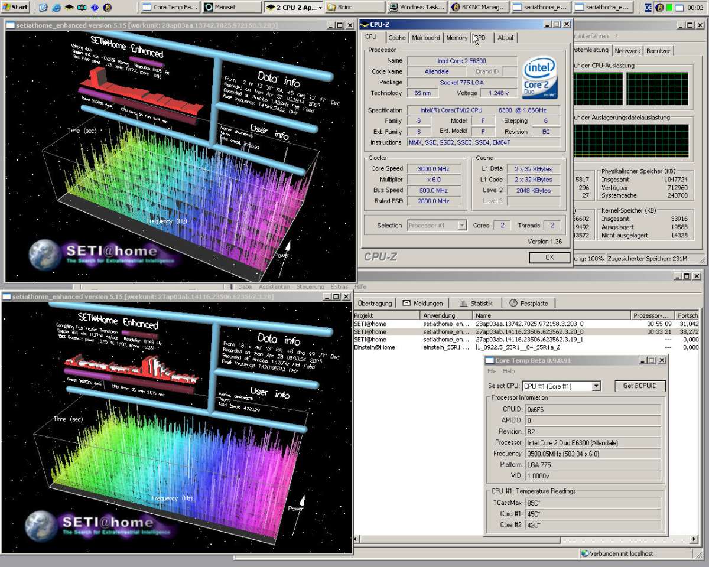Expand the CPU-Z taskbar group arrow
The image size is (709, 567).
[x=321, y=8]
